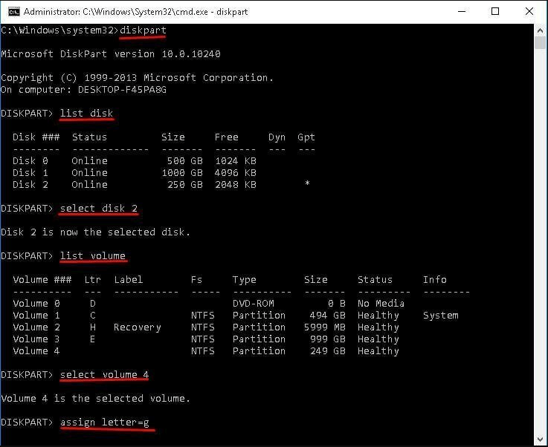This screenshot has width=548, height=447.
Task: Click the drive letter 'E' for Volume 3
Action: [x=93, y=339]
